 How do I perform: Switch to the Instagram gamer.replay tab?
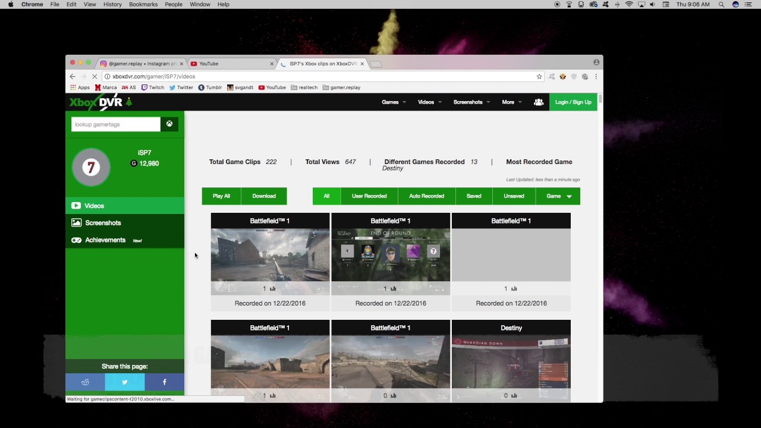[x=141, y=64]
